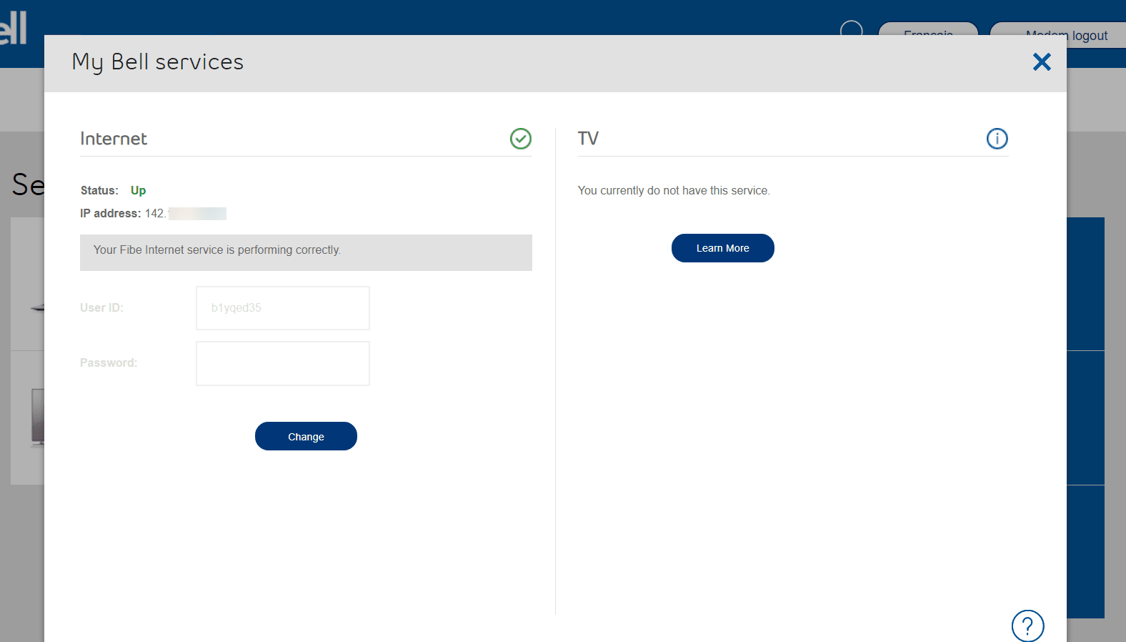Click Modem logout in the header
Image resolution: width=1126 pixels, height=642 pixels.
tap(1067, 35)
